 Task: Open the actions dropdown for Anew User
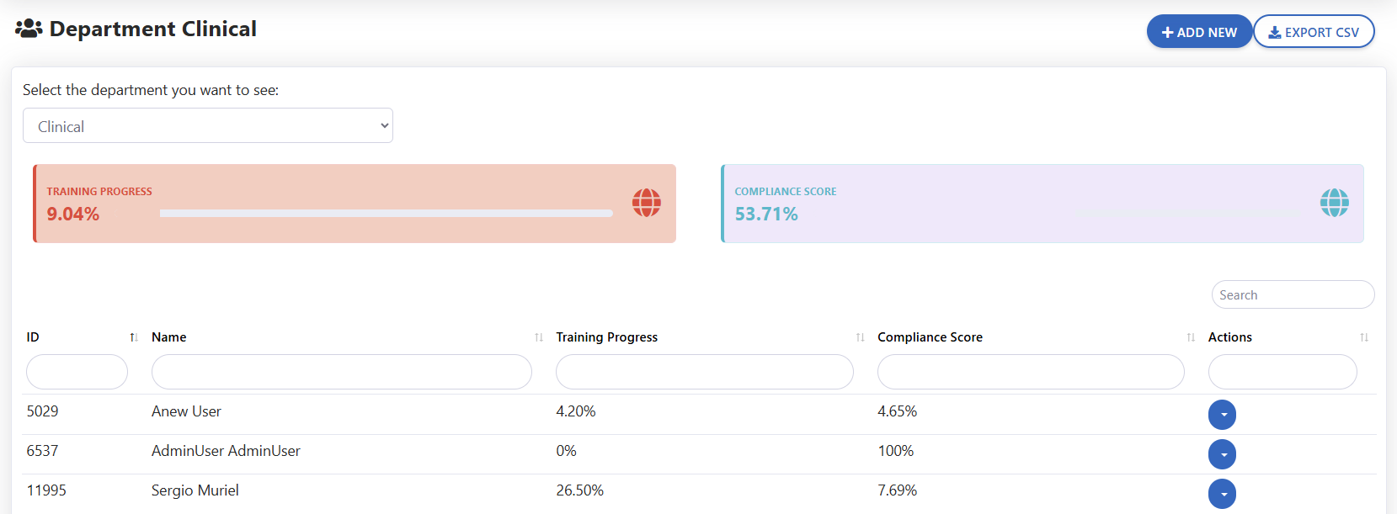[x=1222, y=415]
